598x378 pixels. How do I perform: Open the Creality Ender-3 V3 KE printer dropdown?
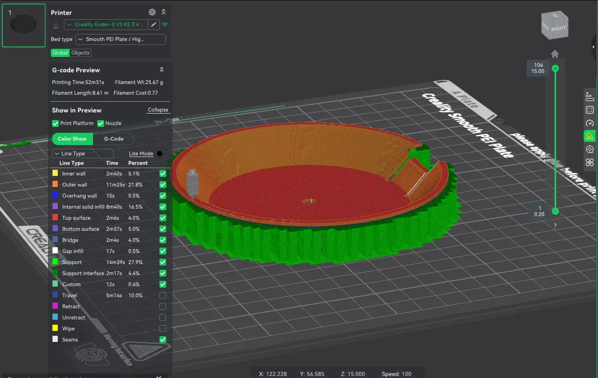[x=106, y=25]
